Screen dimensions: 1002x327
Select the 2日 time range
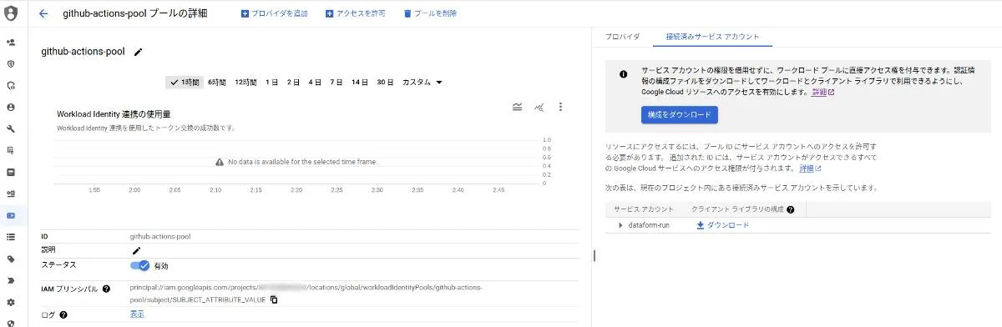tap(293, 82)
